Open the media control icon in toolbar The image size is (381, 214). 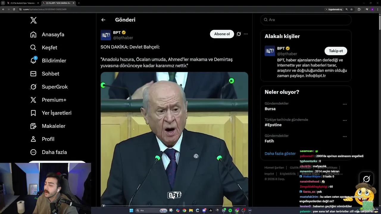pos(367,10)
